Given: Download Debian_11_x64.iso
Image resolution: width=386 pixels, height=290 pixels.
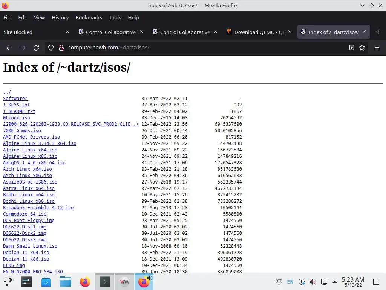Looking at the screenshot, I should tap(26, 252).
